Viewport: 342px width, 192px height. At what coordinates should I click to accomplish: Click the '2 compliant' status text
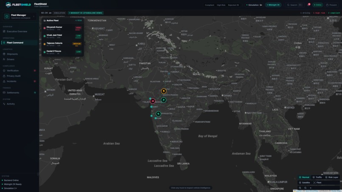click(334, 13)
